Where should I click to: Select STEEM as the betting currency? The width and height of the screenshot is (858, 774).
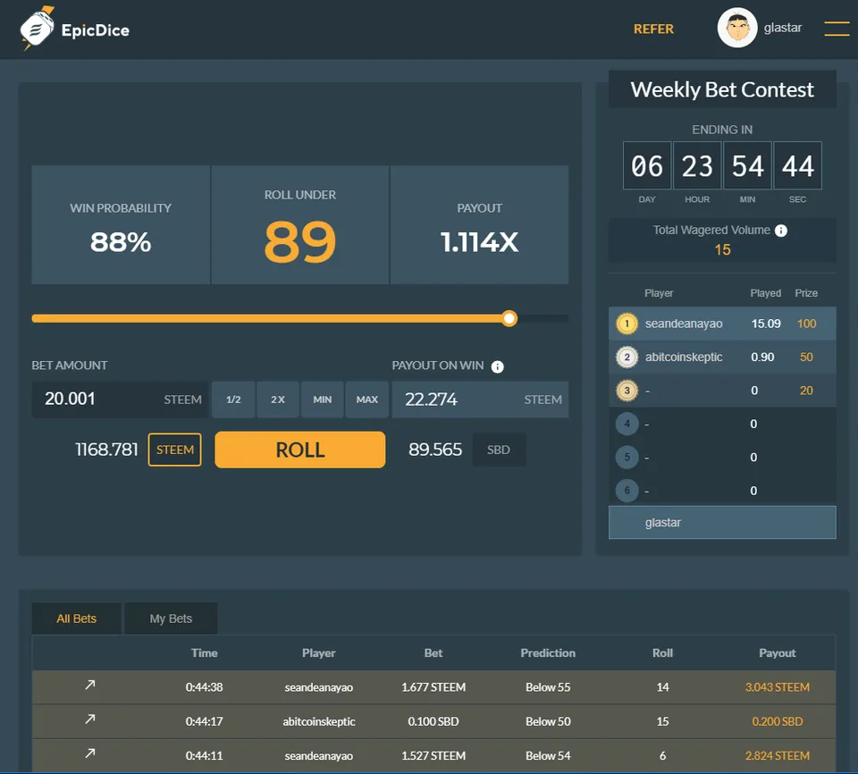[175, 450]
